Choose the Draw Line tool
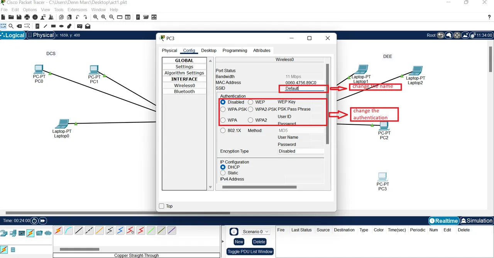 click(45, 26)
